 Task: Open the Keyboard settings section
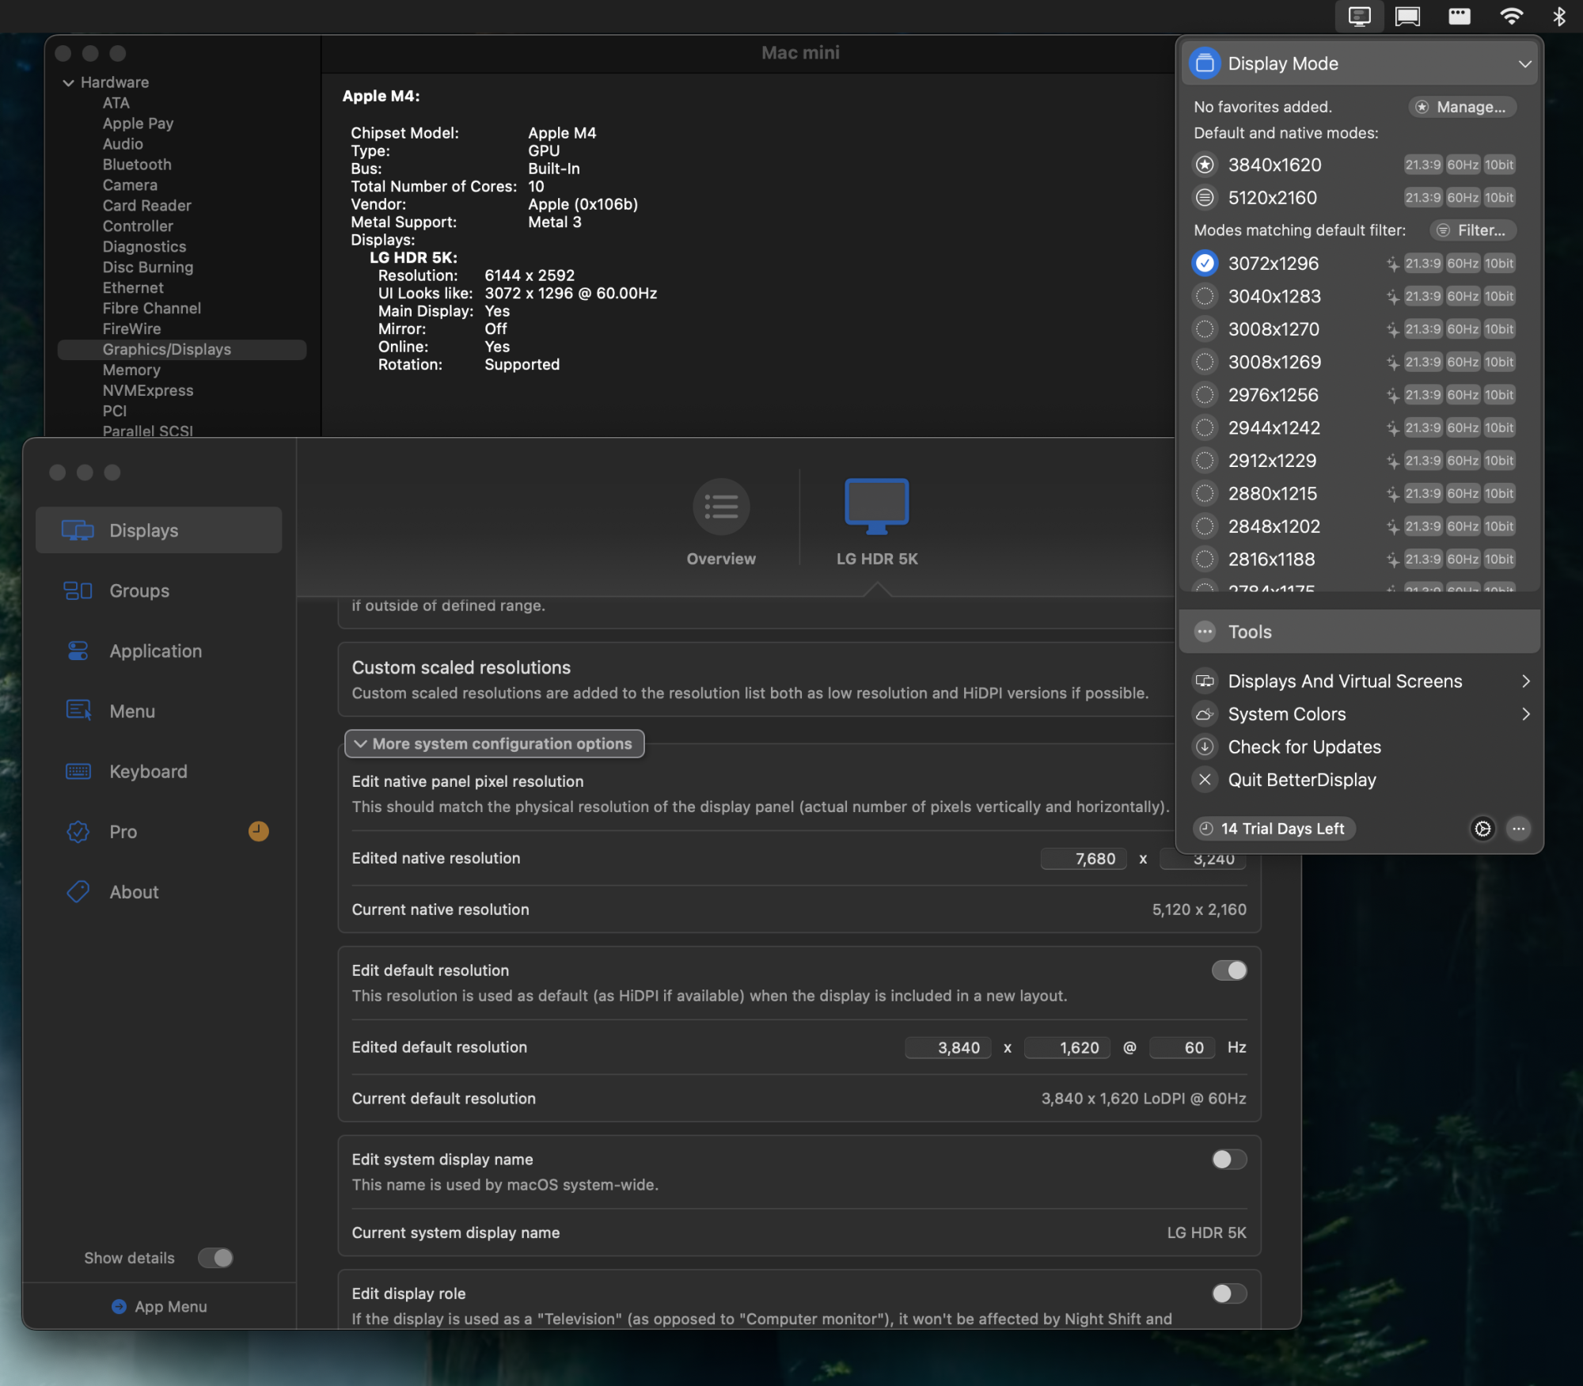tap(148, 771)
